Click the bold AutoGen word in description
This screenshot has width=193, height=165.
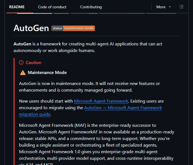(x=22, y=44)
